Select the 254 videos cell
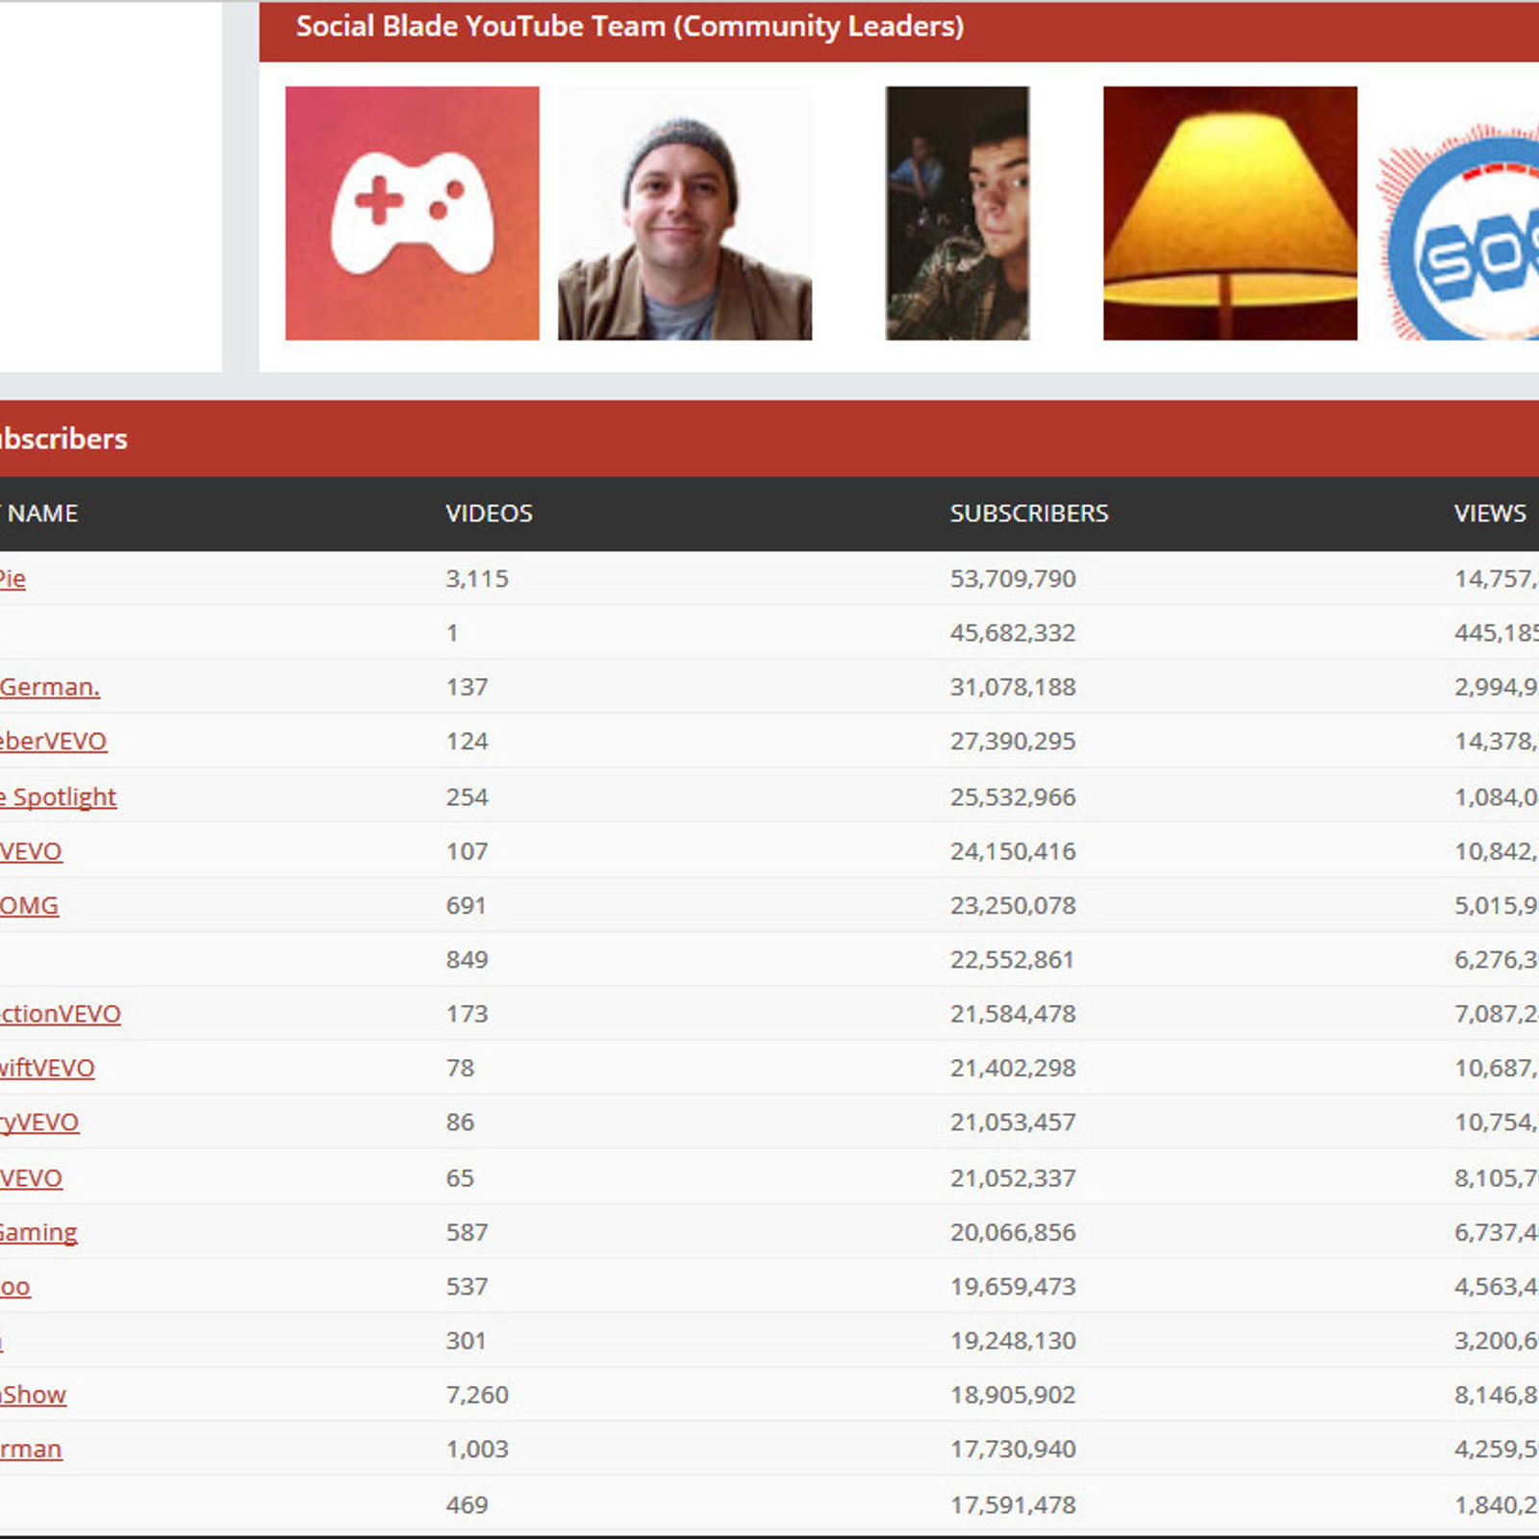1539x1539 pixels. point(467,796)
